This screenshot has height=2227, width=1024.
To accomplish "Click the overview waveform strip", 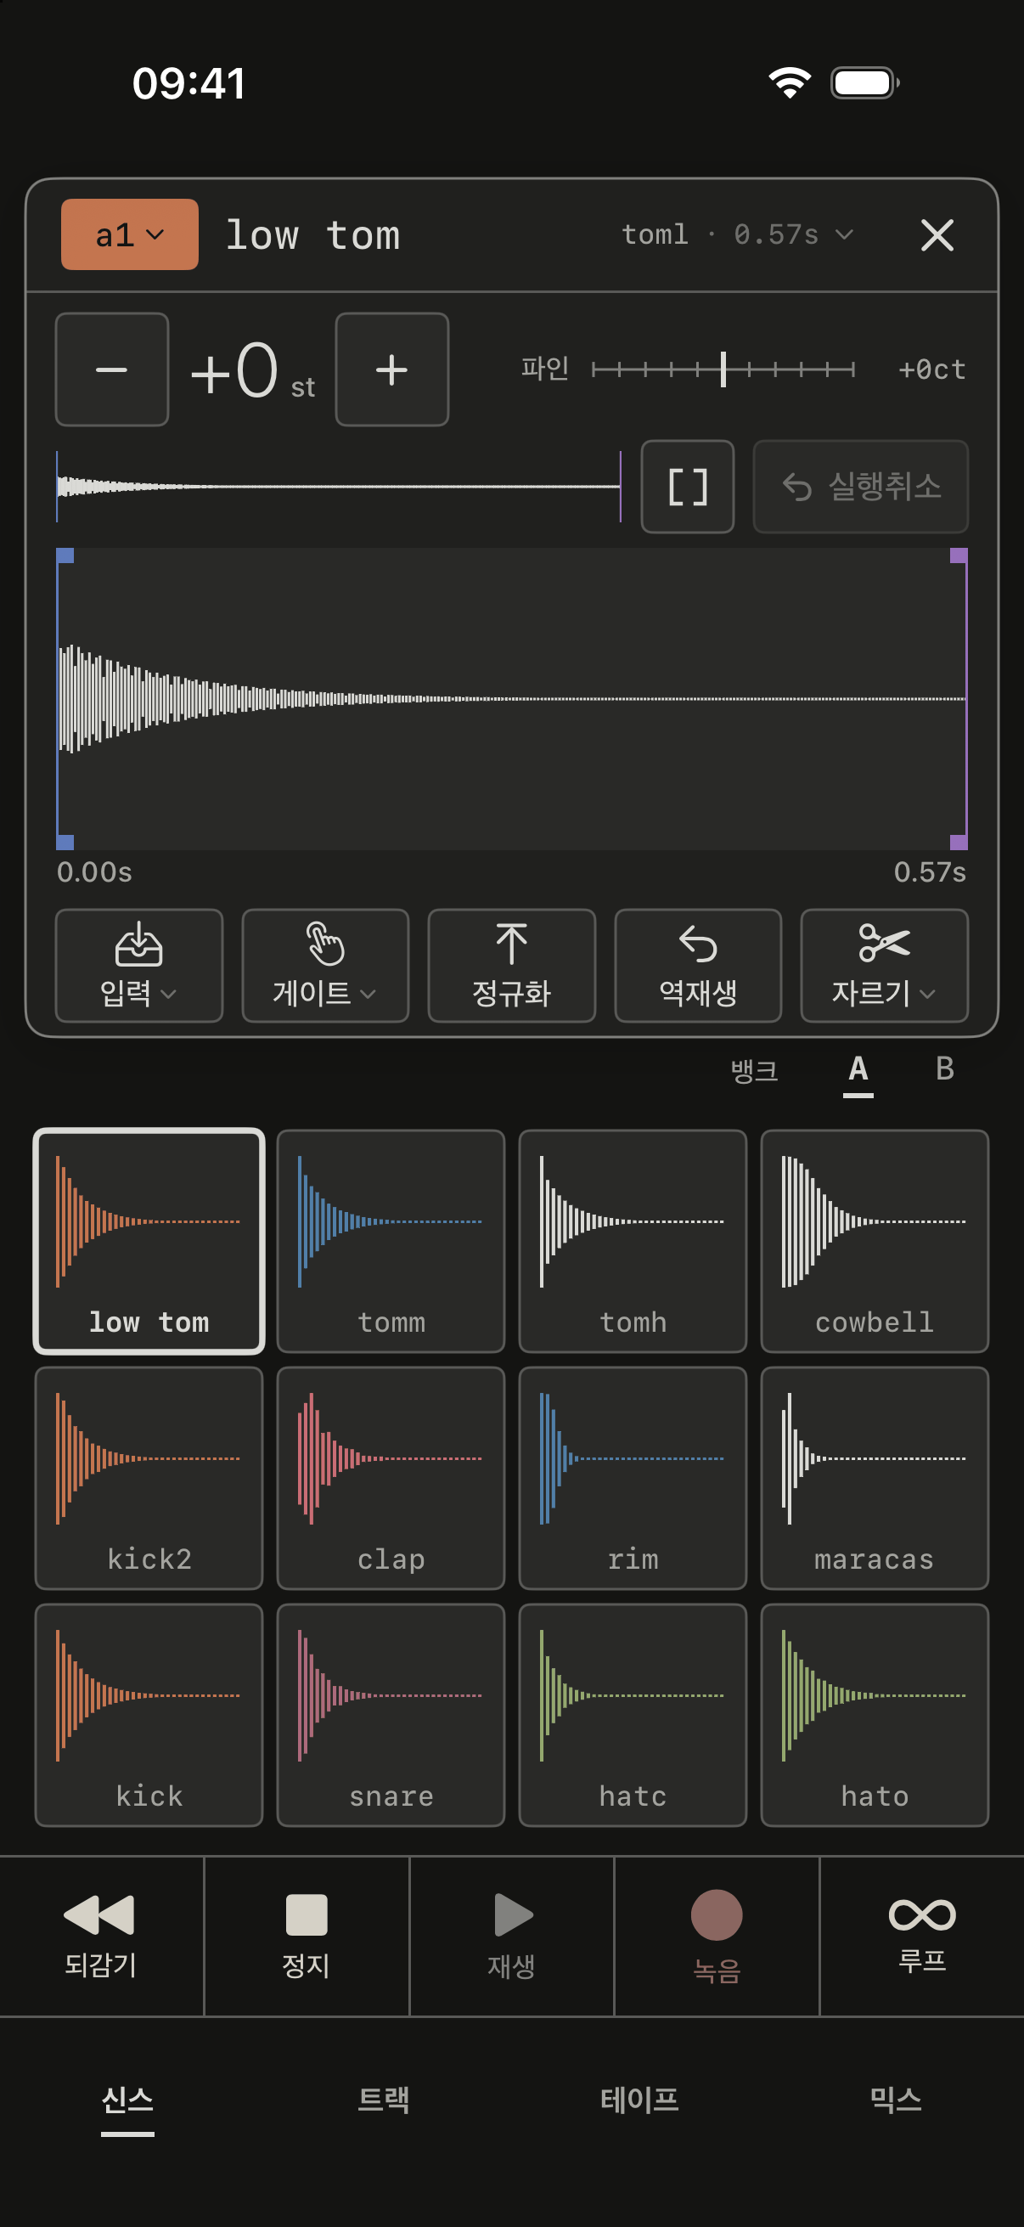I will pyautogui.click(x=339, y=487).
